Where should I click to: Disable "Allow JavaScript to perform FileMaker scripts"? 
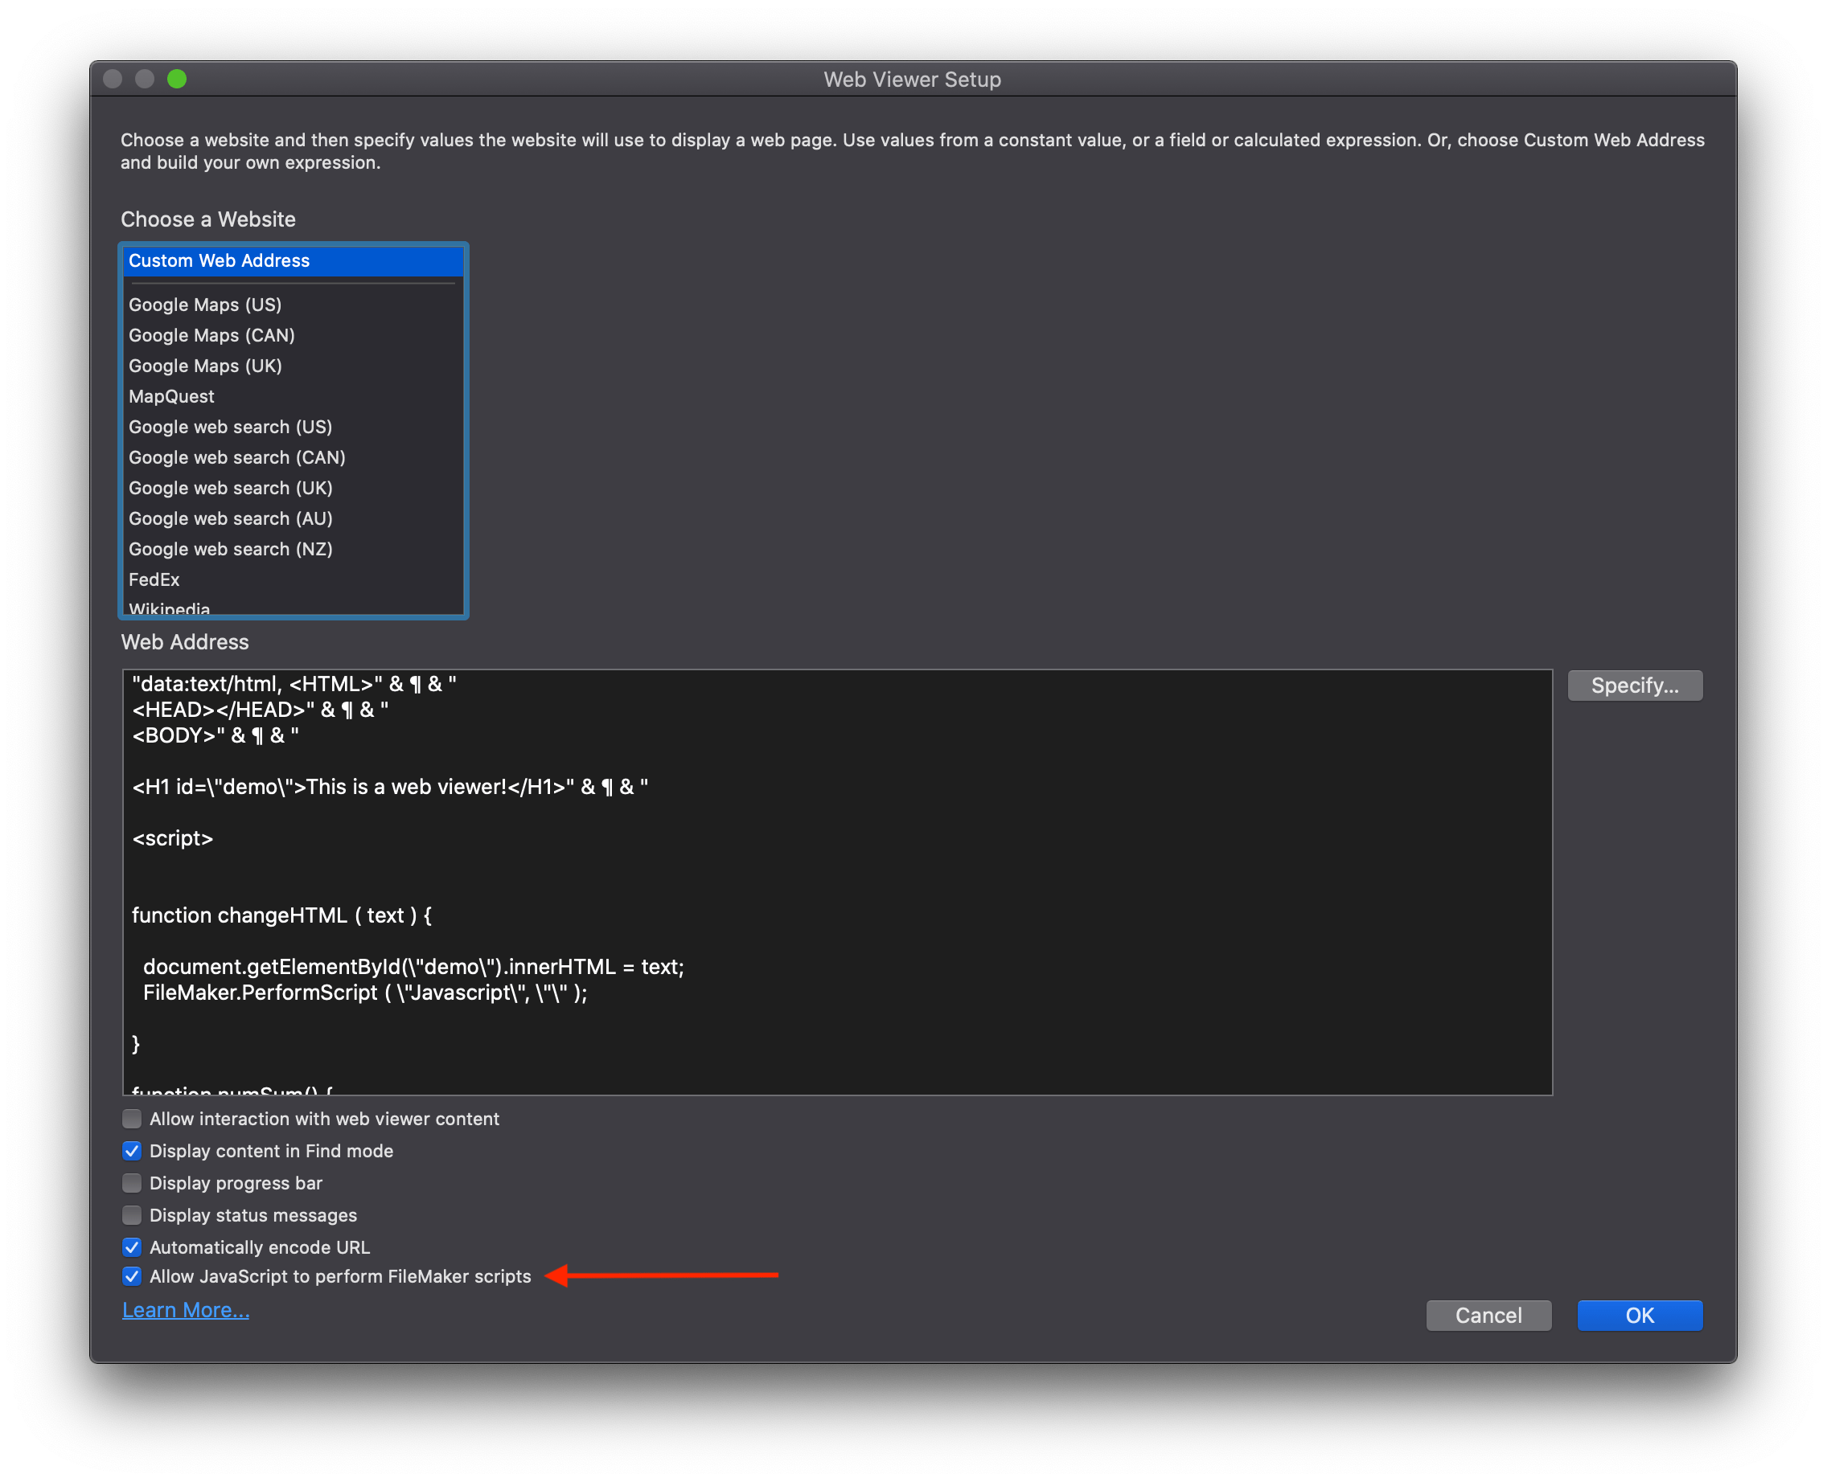[133, 1276]
